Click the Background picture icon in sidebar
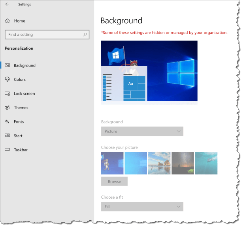This screenshot has height=227, width=243. point(7,65)
